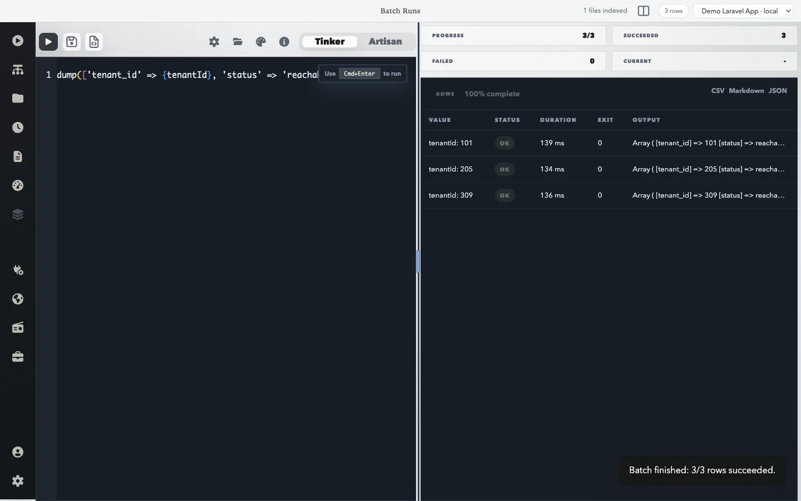Open the folder icon in the left sidebar

[x=18, y=99]
